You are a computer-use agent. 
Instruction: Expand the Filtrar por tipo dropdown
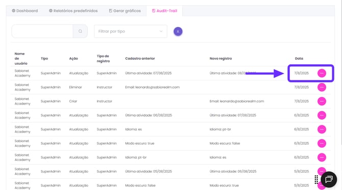pos(131,32)
